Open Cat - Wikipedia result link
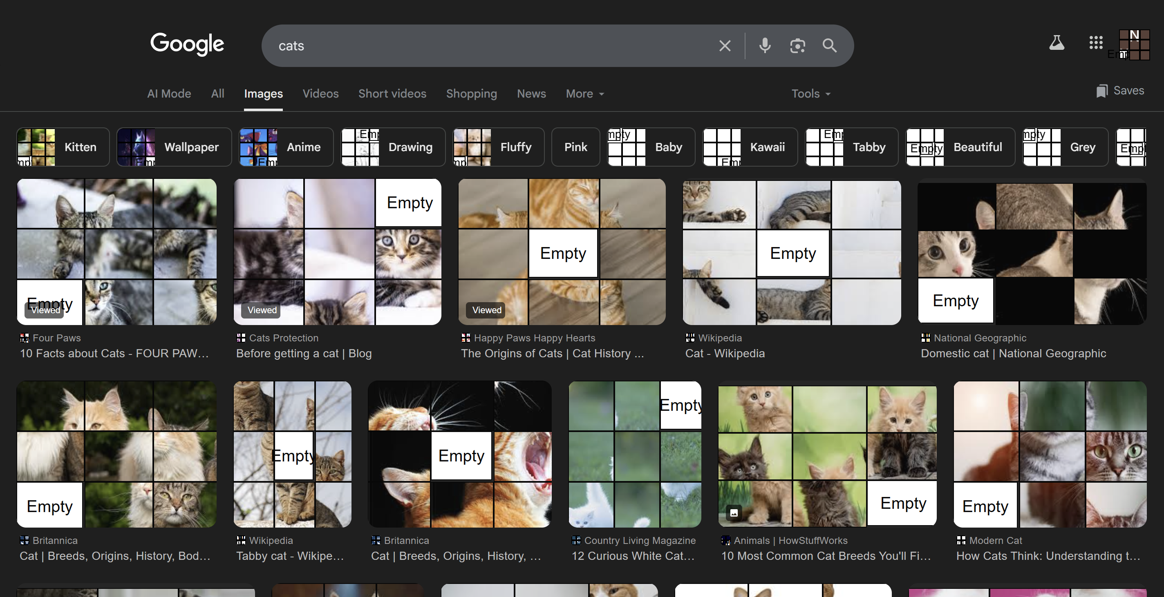Viewport: 1164px width, 597px height. (725, 353)
